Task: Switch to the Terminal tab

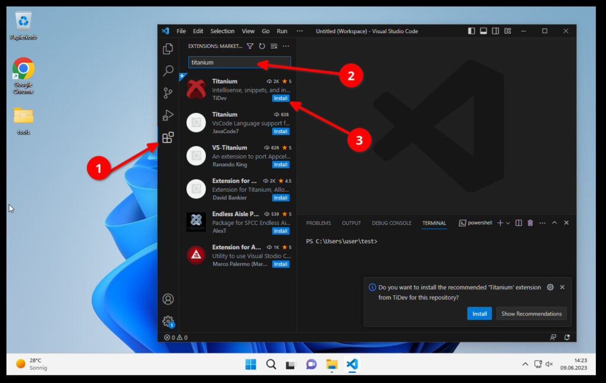Action: coord(434,223)
